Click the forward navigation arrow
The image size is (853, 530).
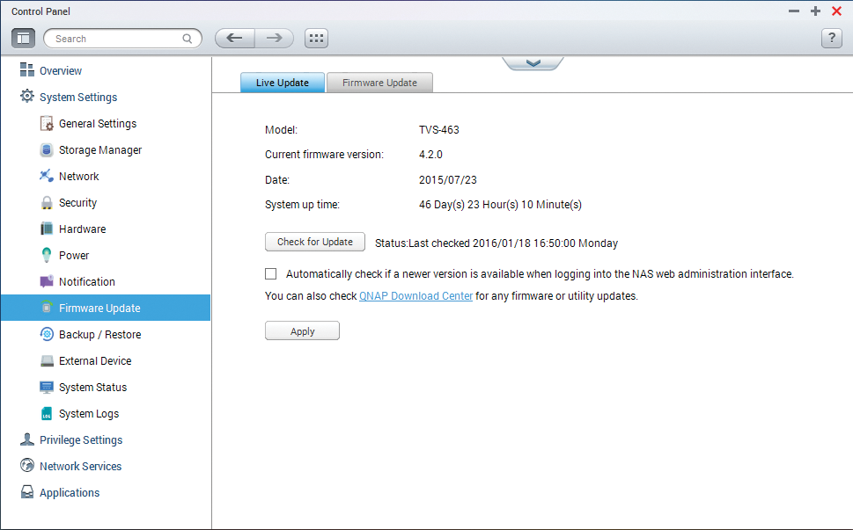point(274,39)
